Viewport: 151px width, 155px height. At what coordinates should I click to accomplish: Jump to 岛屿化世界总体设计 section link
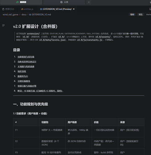coord(27,62)
